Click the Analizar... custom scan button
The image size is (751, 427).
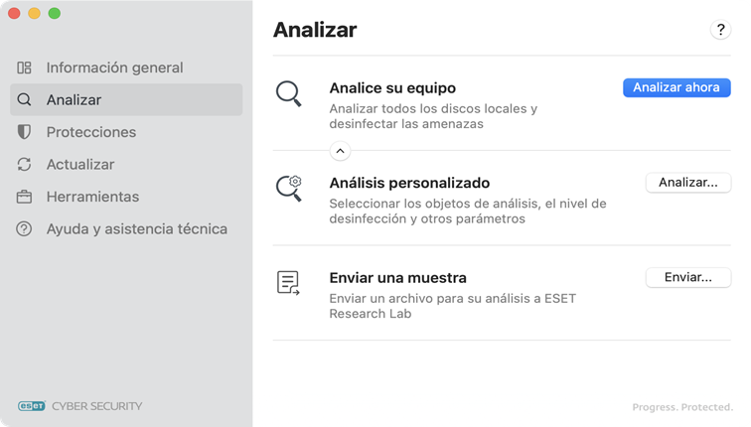[688, 183]
